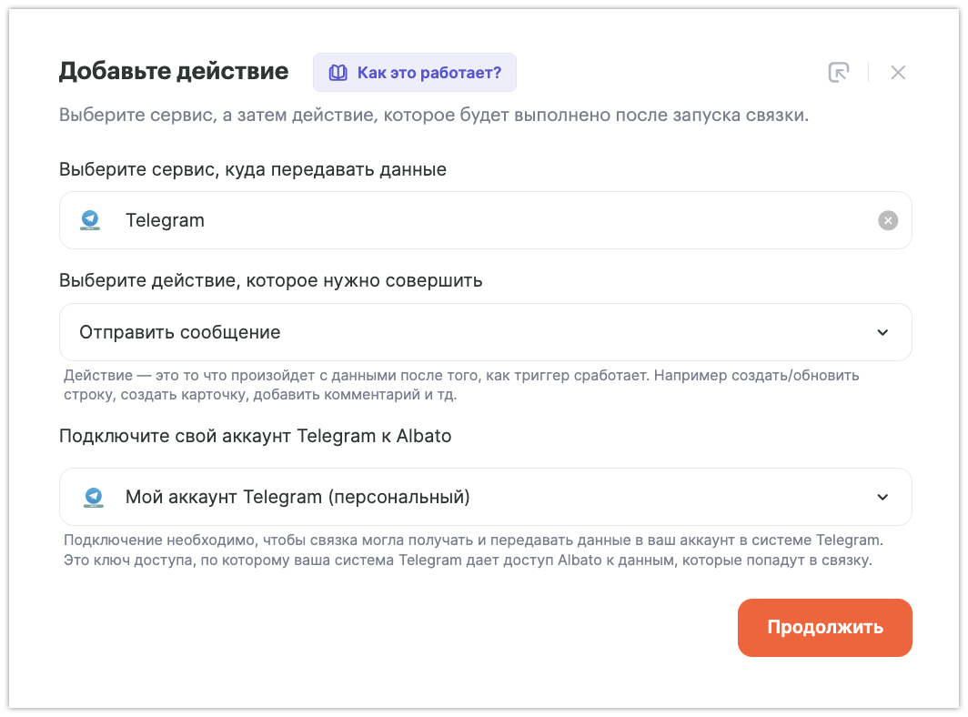Click the pop-out window icon in header
This screenshot has width=968, height=717.
tap(838, 73)
